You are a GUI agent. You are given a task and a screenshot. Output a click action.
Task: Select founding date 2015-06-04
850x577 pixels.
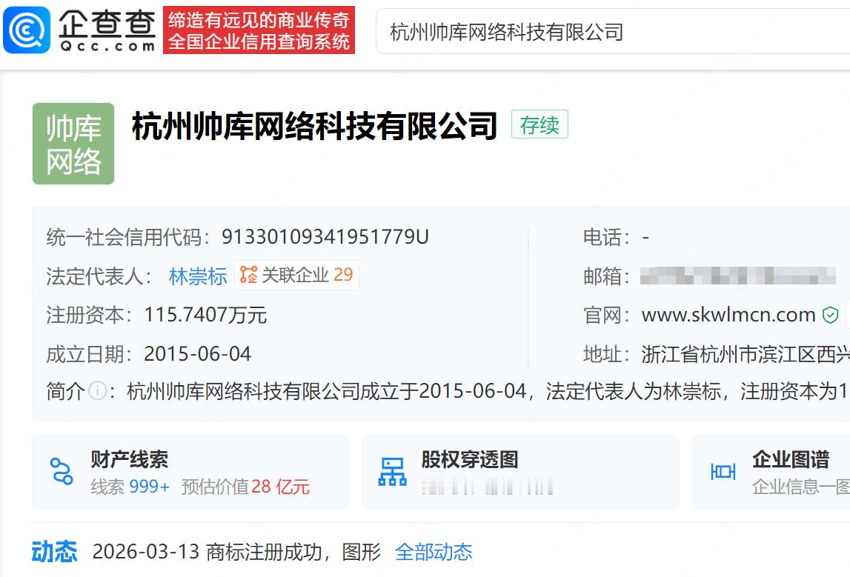click(x=197, y=354)
